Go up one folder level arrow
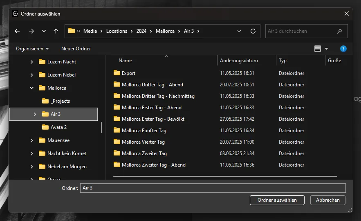The image size is (361, 221). [x=56, y=31]
